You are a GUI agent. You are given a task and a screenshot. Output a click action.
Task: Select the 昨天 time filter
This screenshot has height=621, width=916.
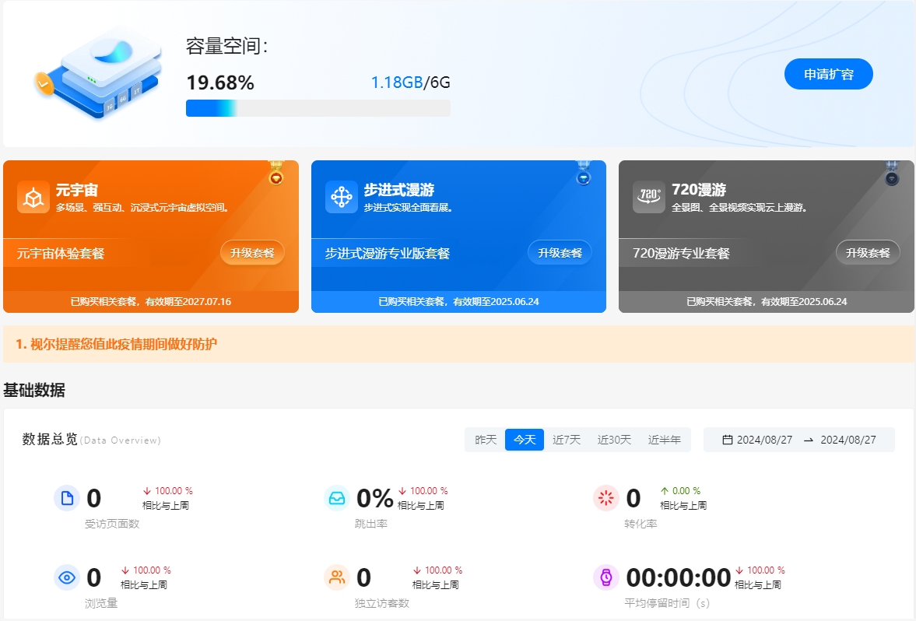pyautogui.click(x=486, y=440)
